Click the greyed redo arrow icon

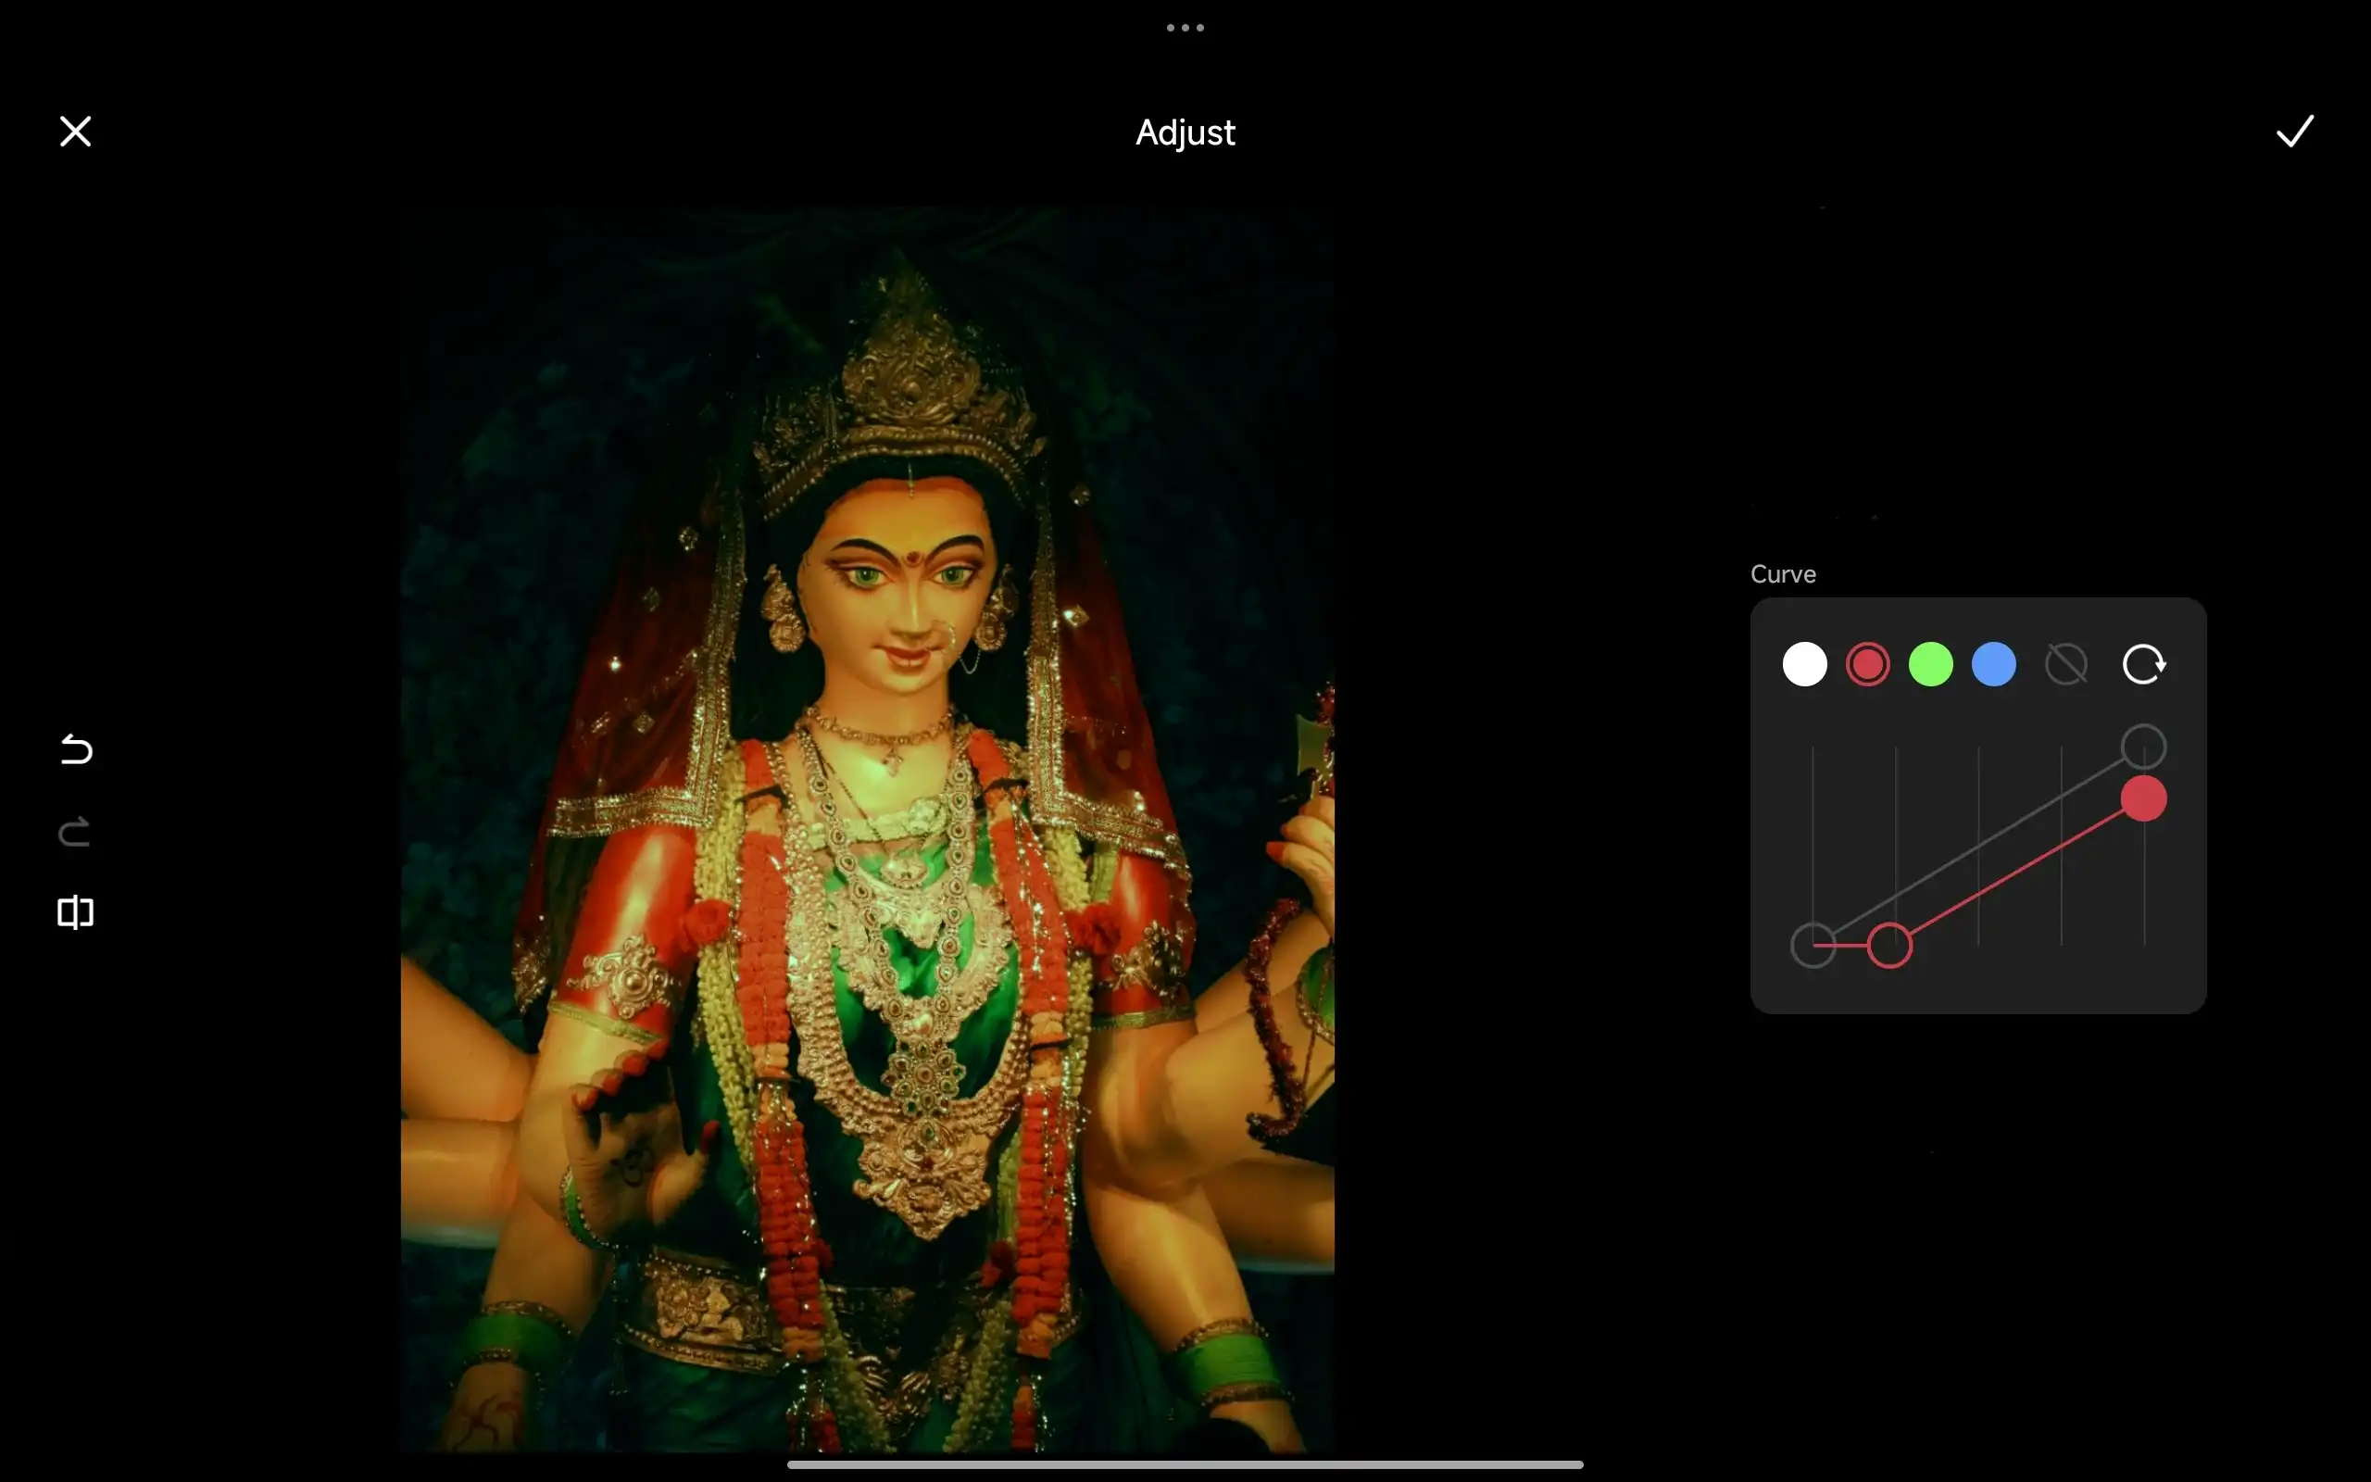pos(75,832)
